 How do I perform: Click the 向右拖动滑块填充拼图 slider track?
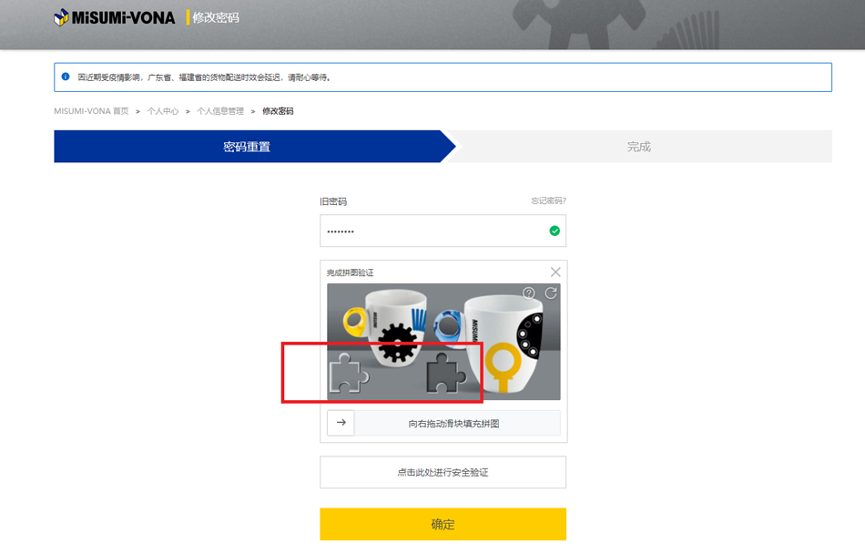tap(455, 424)
